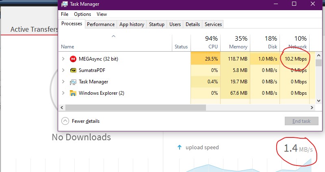Click the MEGAsync app icon
The height and width of the screenshot is (172, 325).
click(73, 59)
